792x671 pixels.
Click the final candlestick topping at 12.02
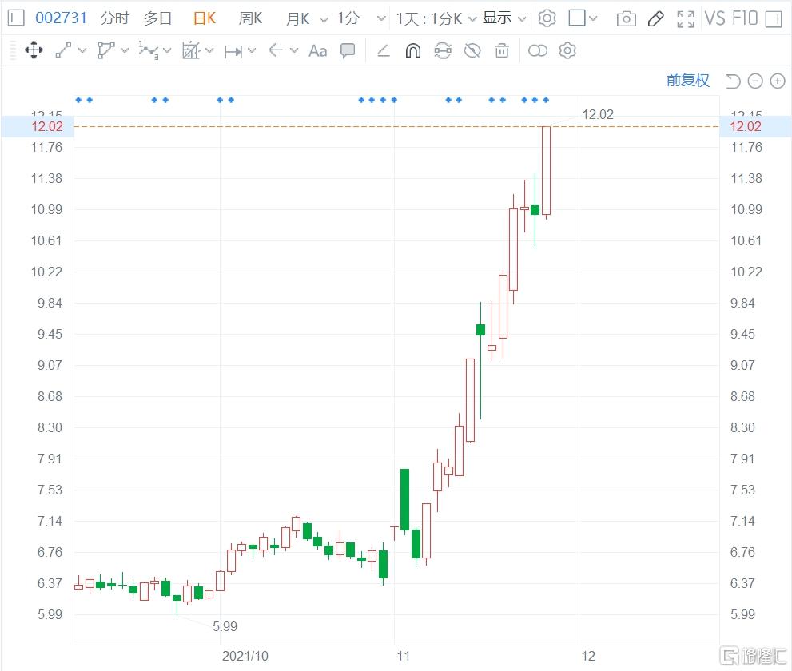[x=546, y=171]
